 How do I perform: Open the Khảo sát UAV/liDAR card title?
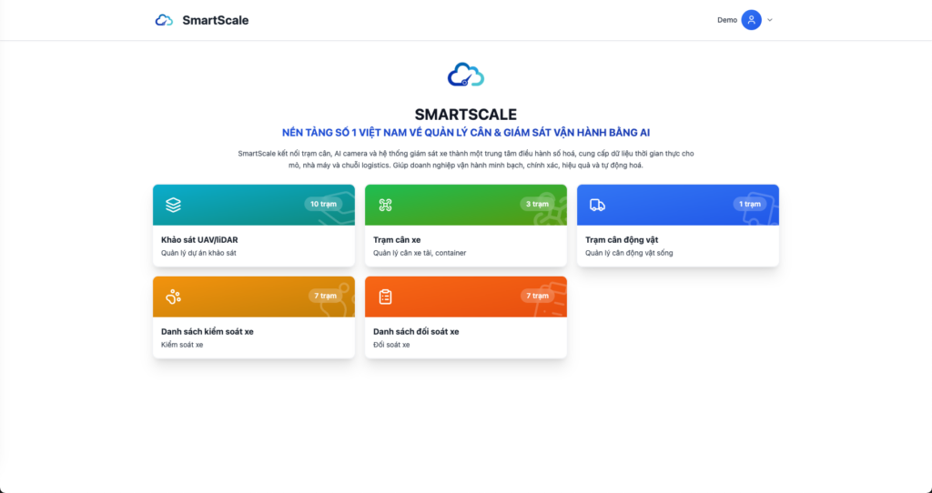(x=199, y=240)
